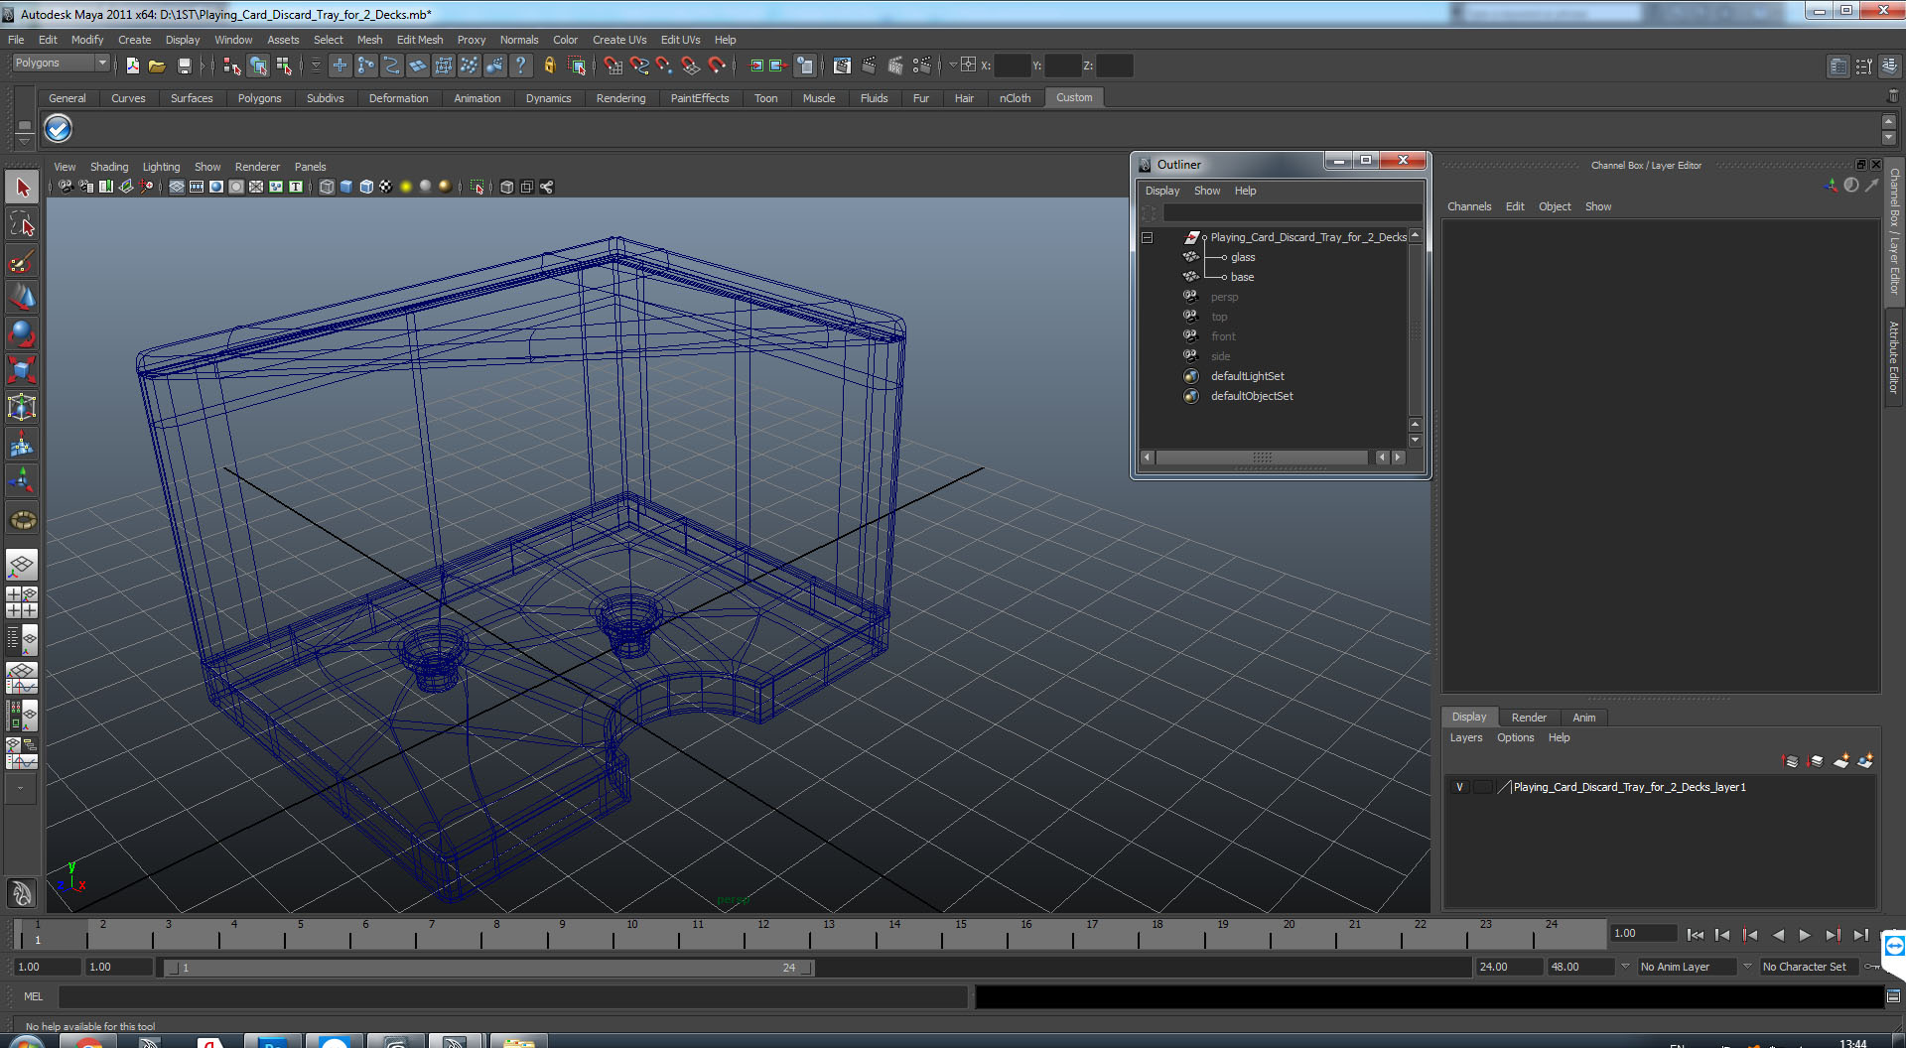
Task: Click the lock selection padlock icon
Action: pyautogui.click(x=549, y=65)
